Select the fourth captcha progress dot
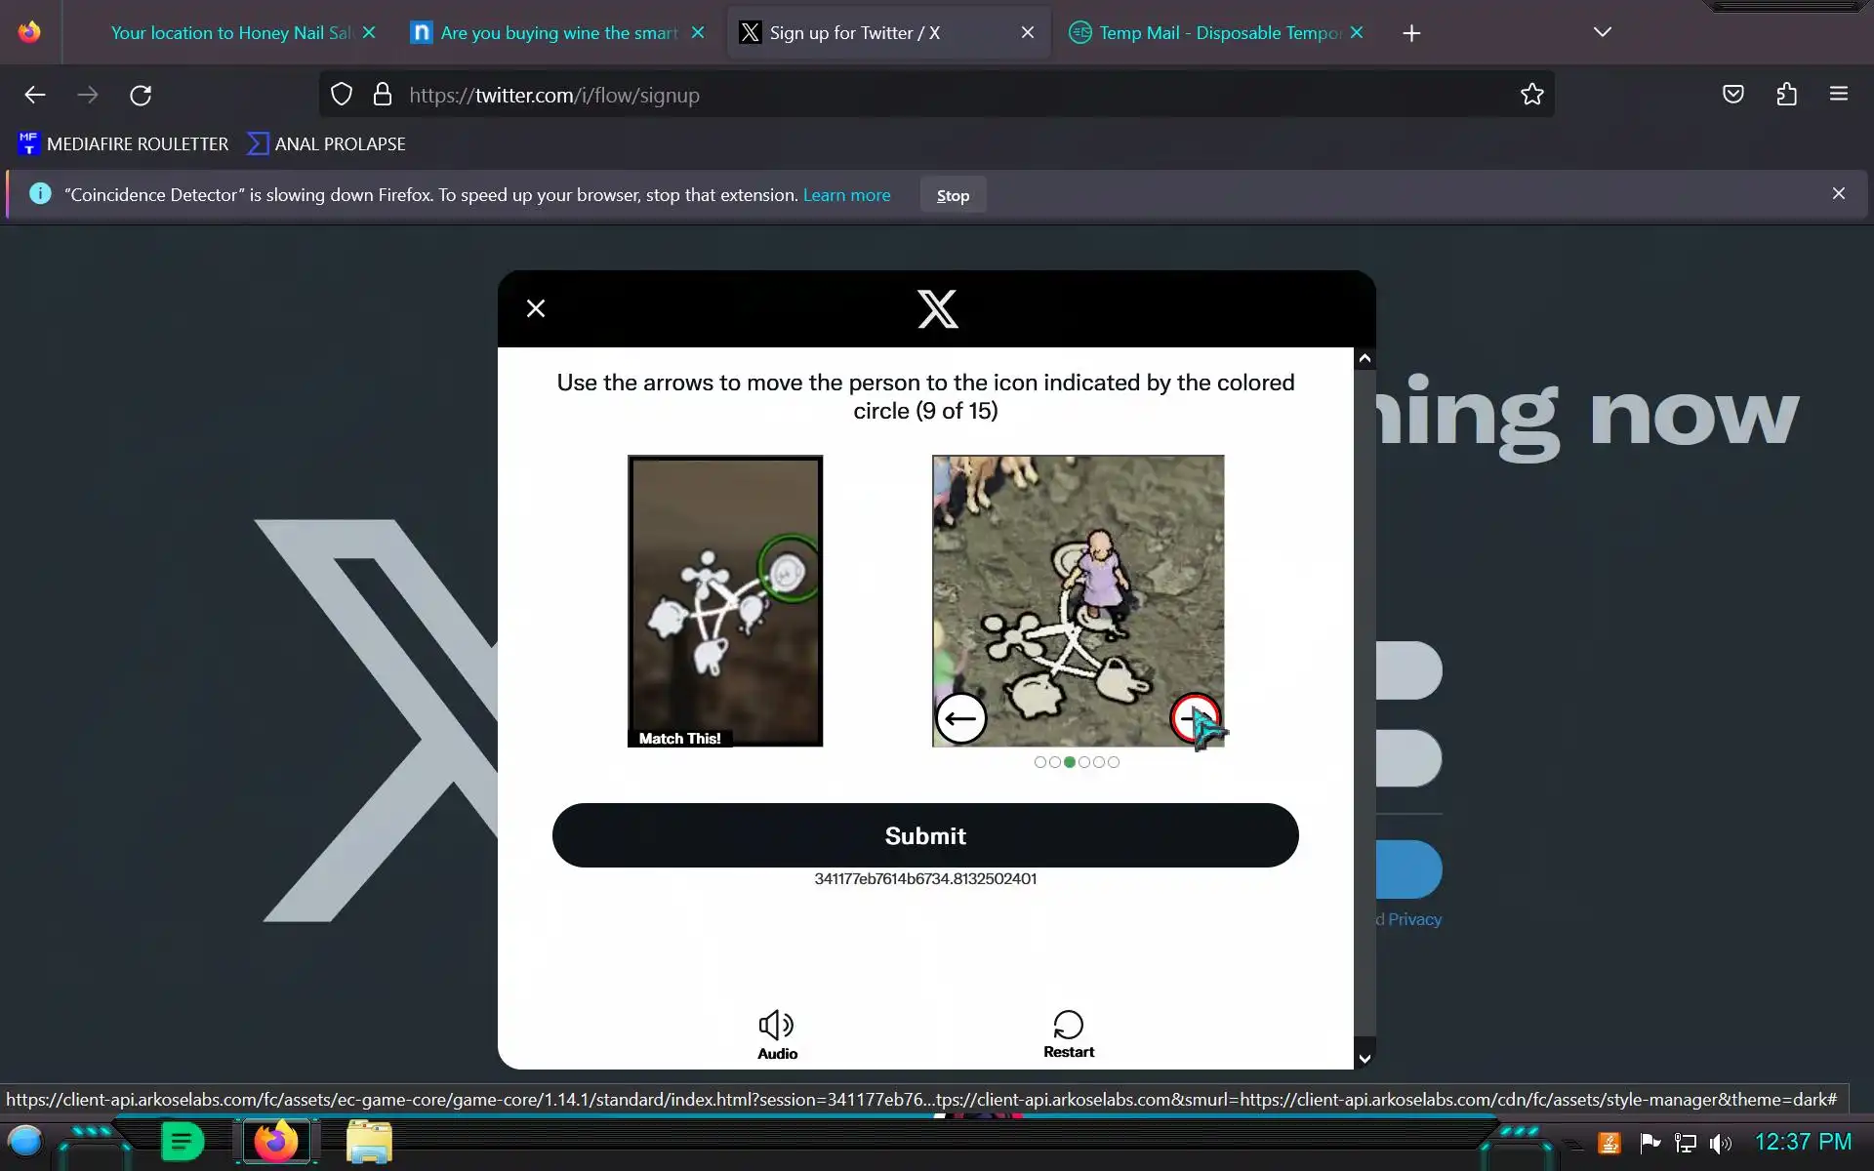The image size is (1874, 1171). pyautogui.click(x=1084, y=762)
